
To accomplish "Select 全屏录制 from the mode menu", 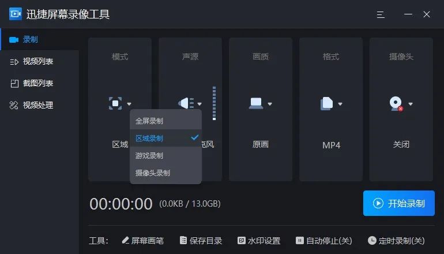I will tap(165, 121).
